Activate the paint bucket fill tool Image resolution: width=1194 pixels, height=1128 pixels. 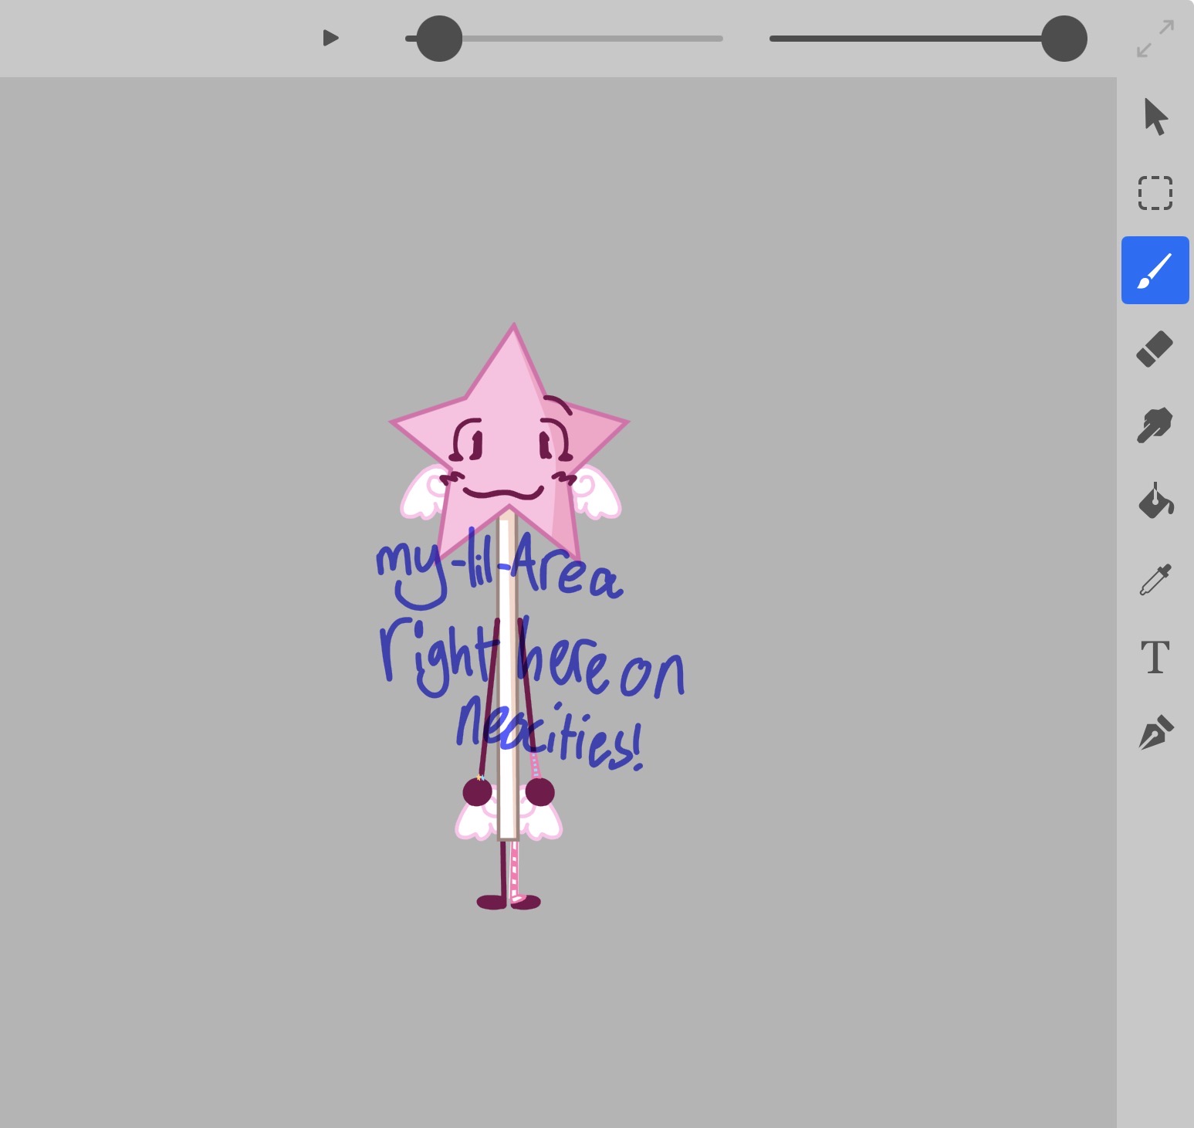[x=1155, y=502]
